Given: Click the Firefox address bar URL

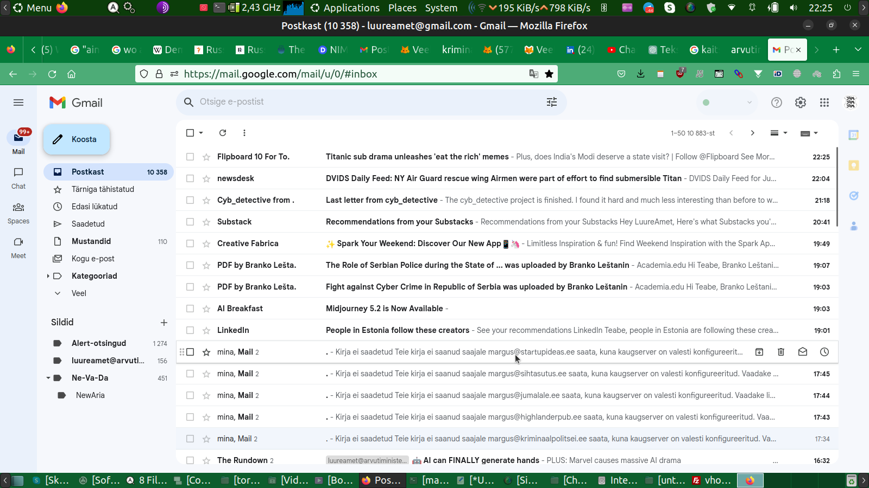Looking at the screenshot, I should pyautogui.click(x=280, y=74).
